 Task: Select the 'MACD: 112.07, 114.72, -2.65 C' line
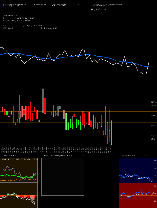(17, 21)
